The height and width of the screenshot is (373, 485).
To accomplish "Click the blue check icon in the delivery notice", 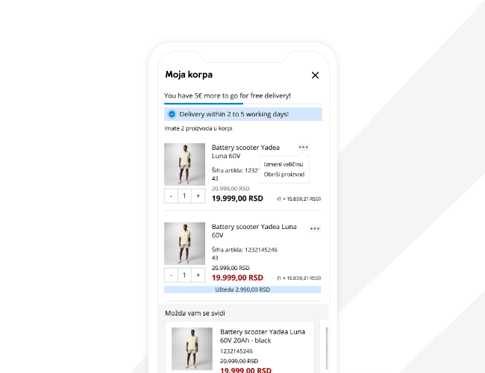I will point(172,114).
